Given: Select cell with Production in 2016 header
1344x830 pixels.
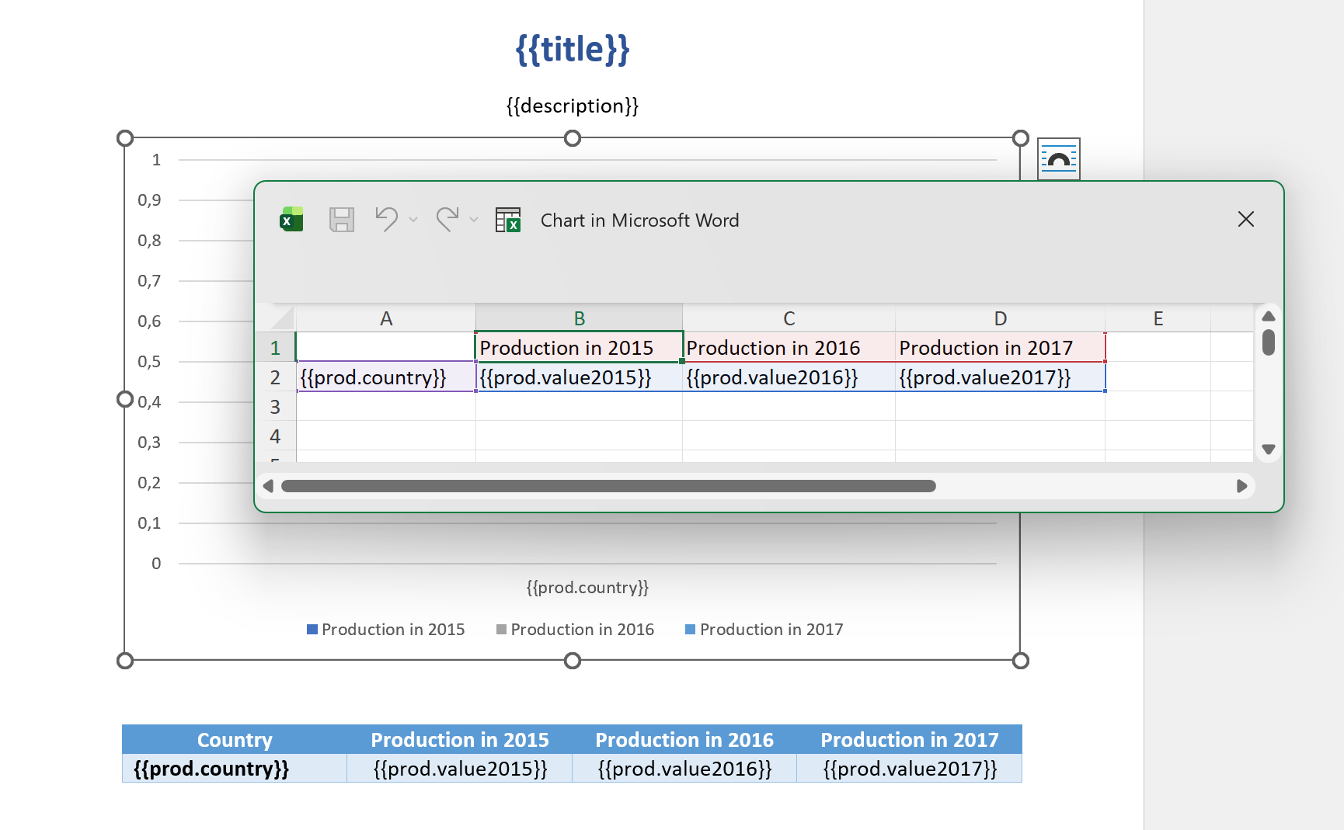Looking at the screenshot, I should point(788,348).
